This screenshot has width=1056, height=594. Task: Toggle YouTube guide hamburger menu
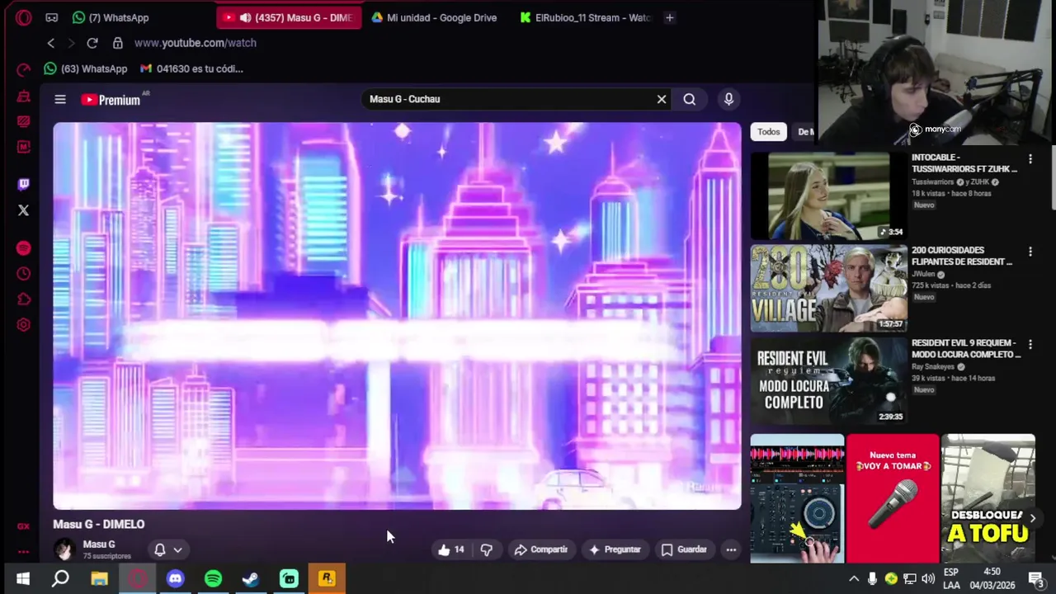click(x=60, y=99)
